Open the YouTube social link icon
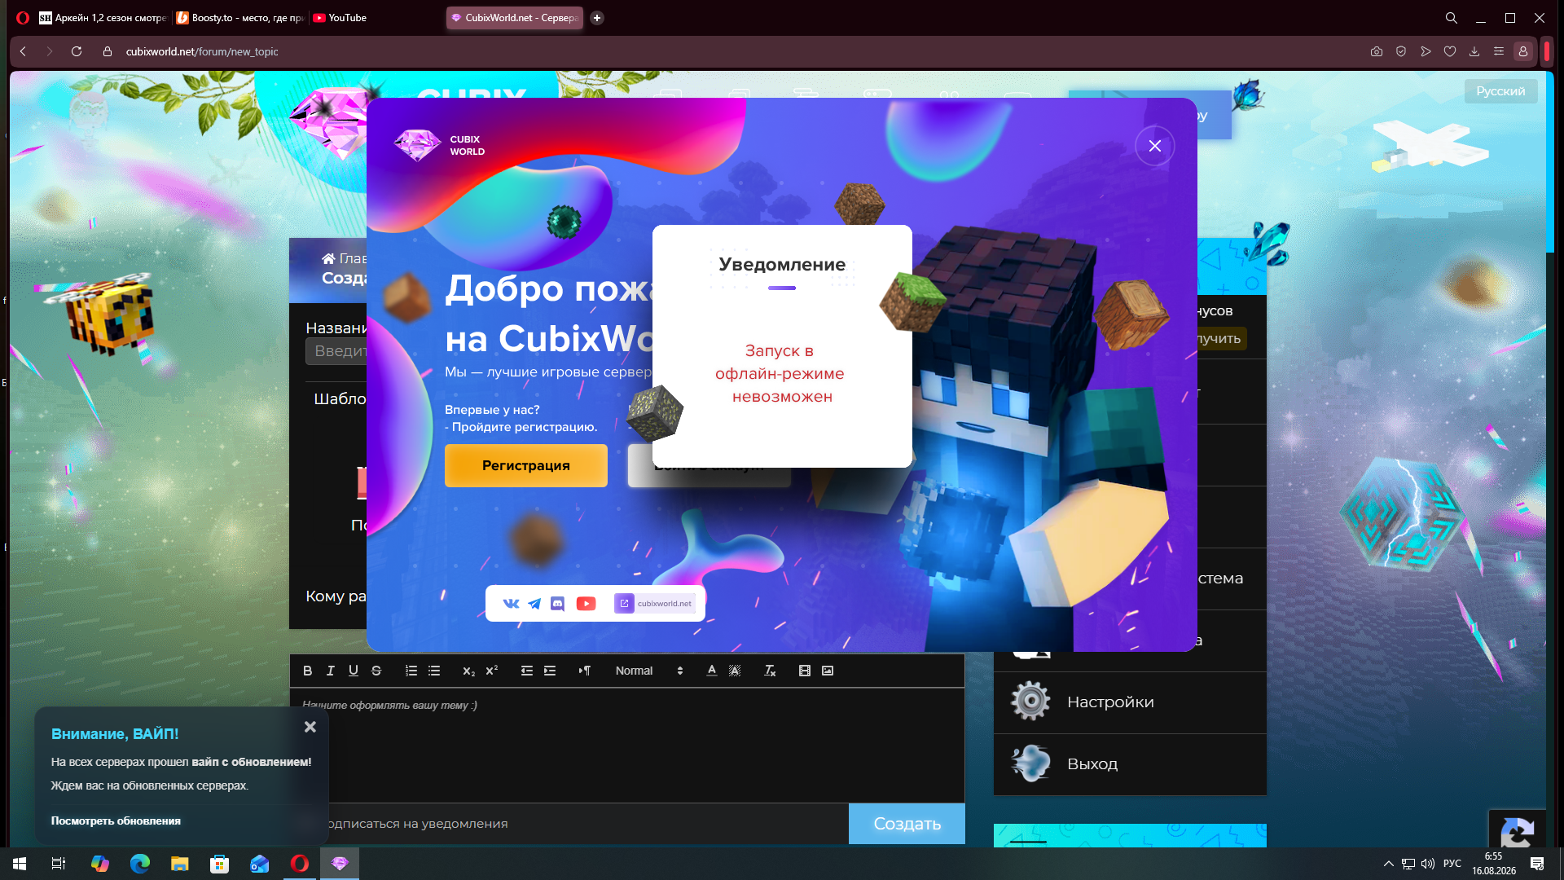Screen dimensions: 1564x880 (x=586, y=604)
